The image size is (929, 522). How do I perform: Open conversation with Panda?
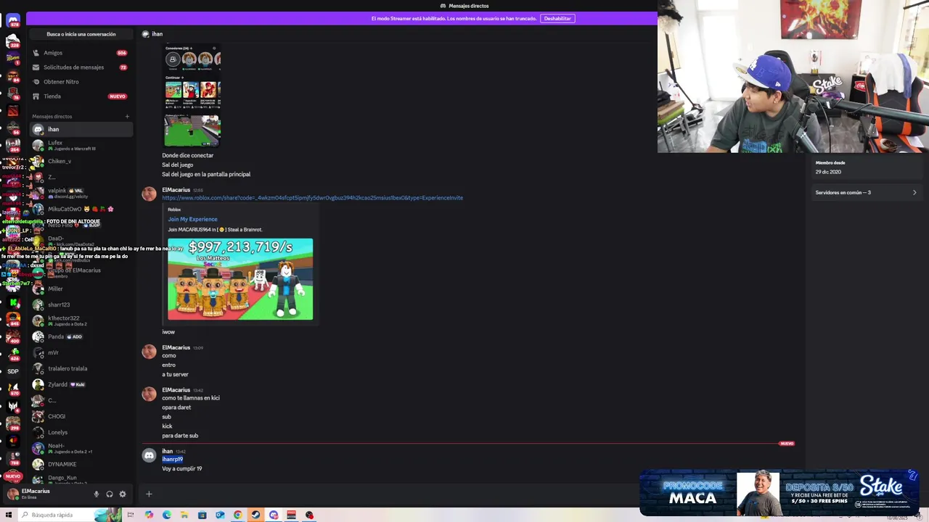coord(81,336)
